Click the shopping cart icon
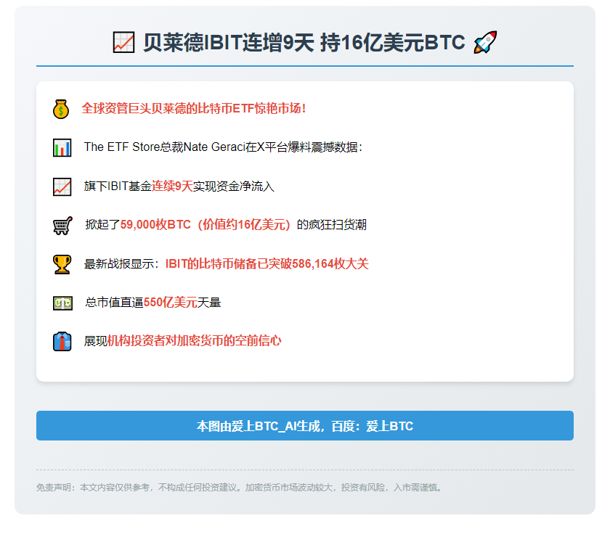The image size is (610, 537). click(62, 225)
